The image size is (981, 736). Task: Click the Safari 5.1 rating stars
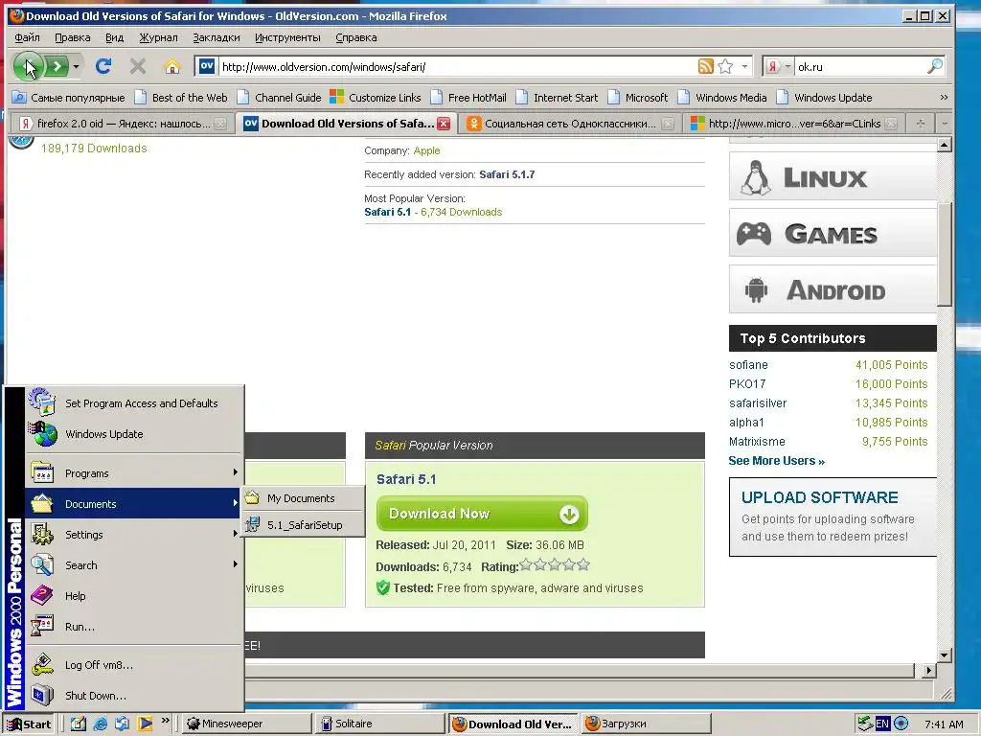click(x=555, y=565)
